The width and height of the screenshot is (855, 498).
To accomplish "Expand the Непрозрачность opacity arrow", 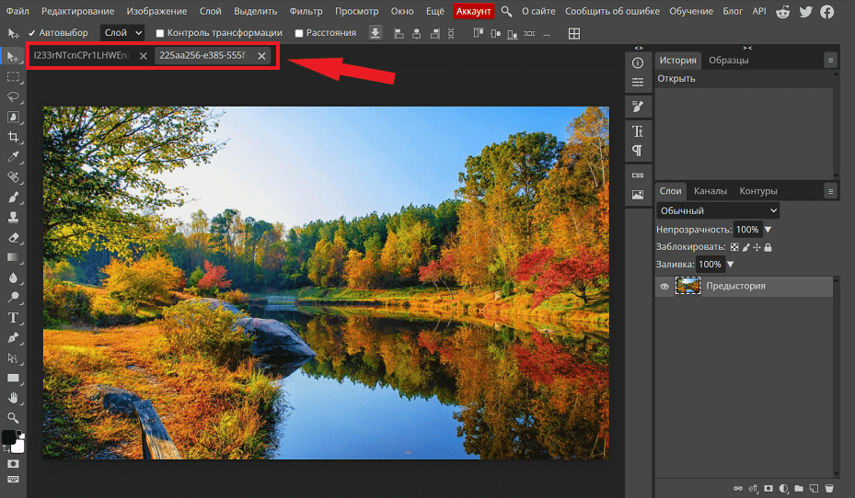I will [x=768, y=230].
